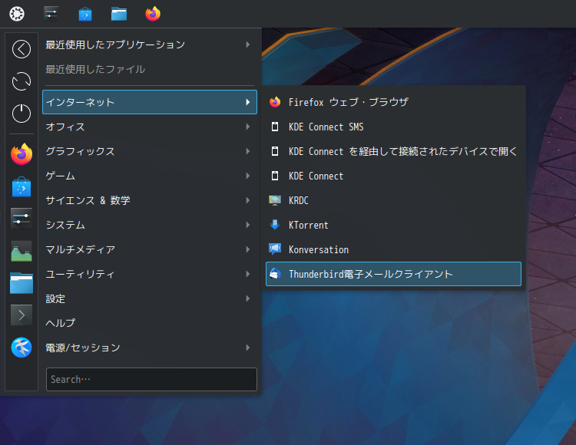576x445 pixels.
Task: Expand arrow next to ユーティリティ
Action: coord(248,274)
